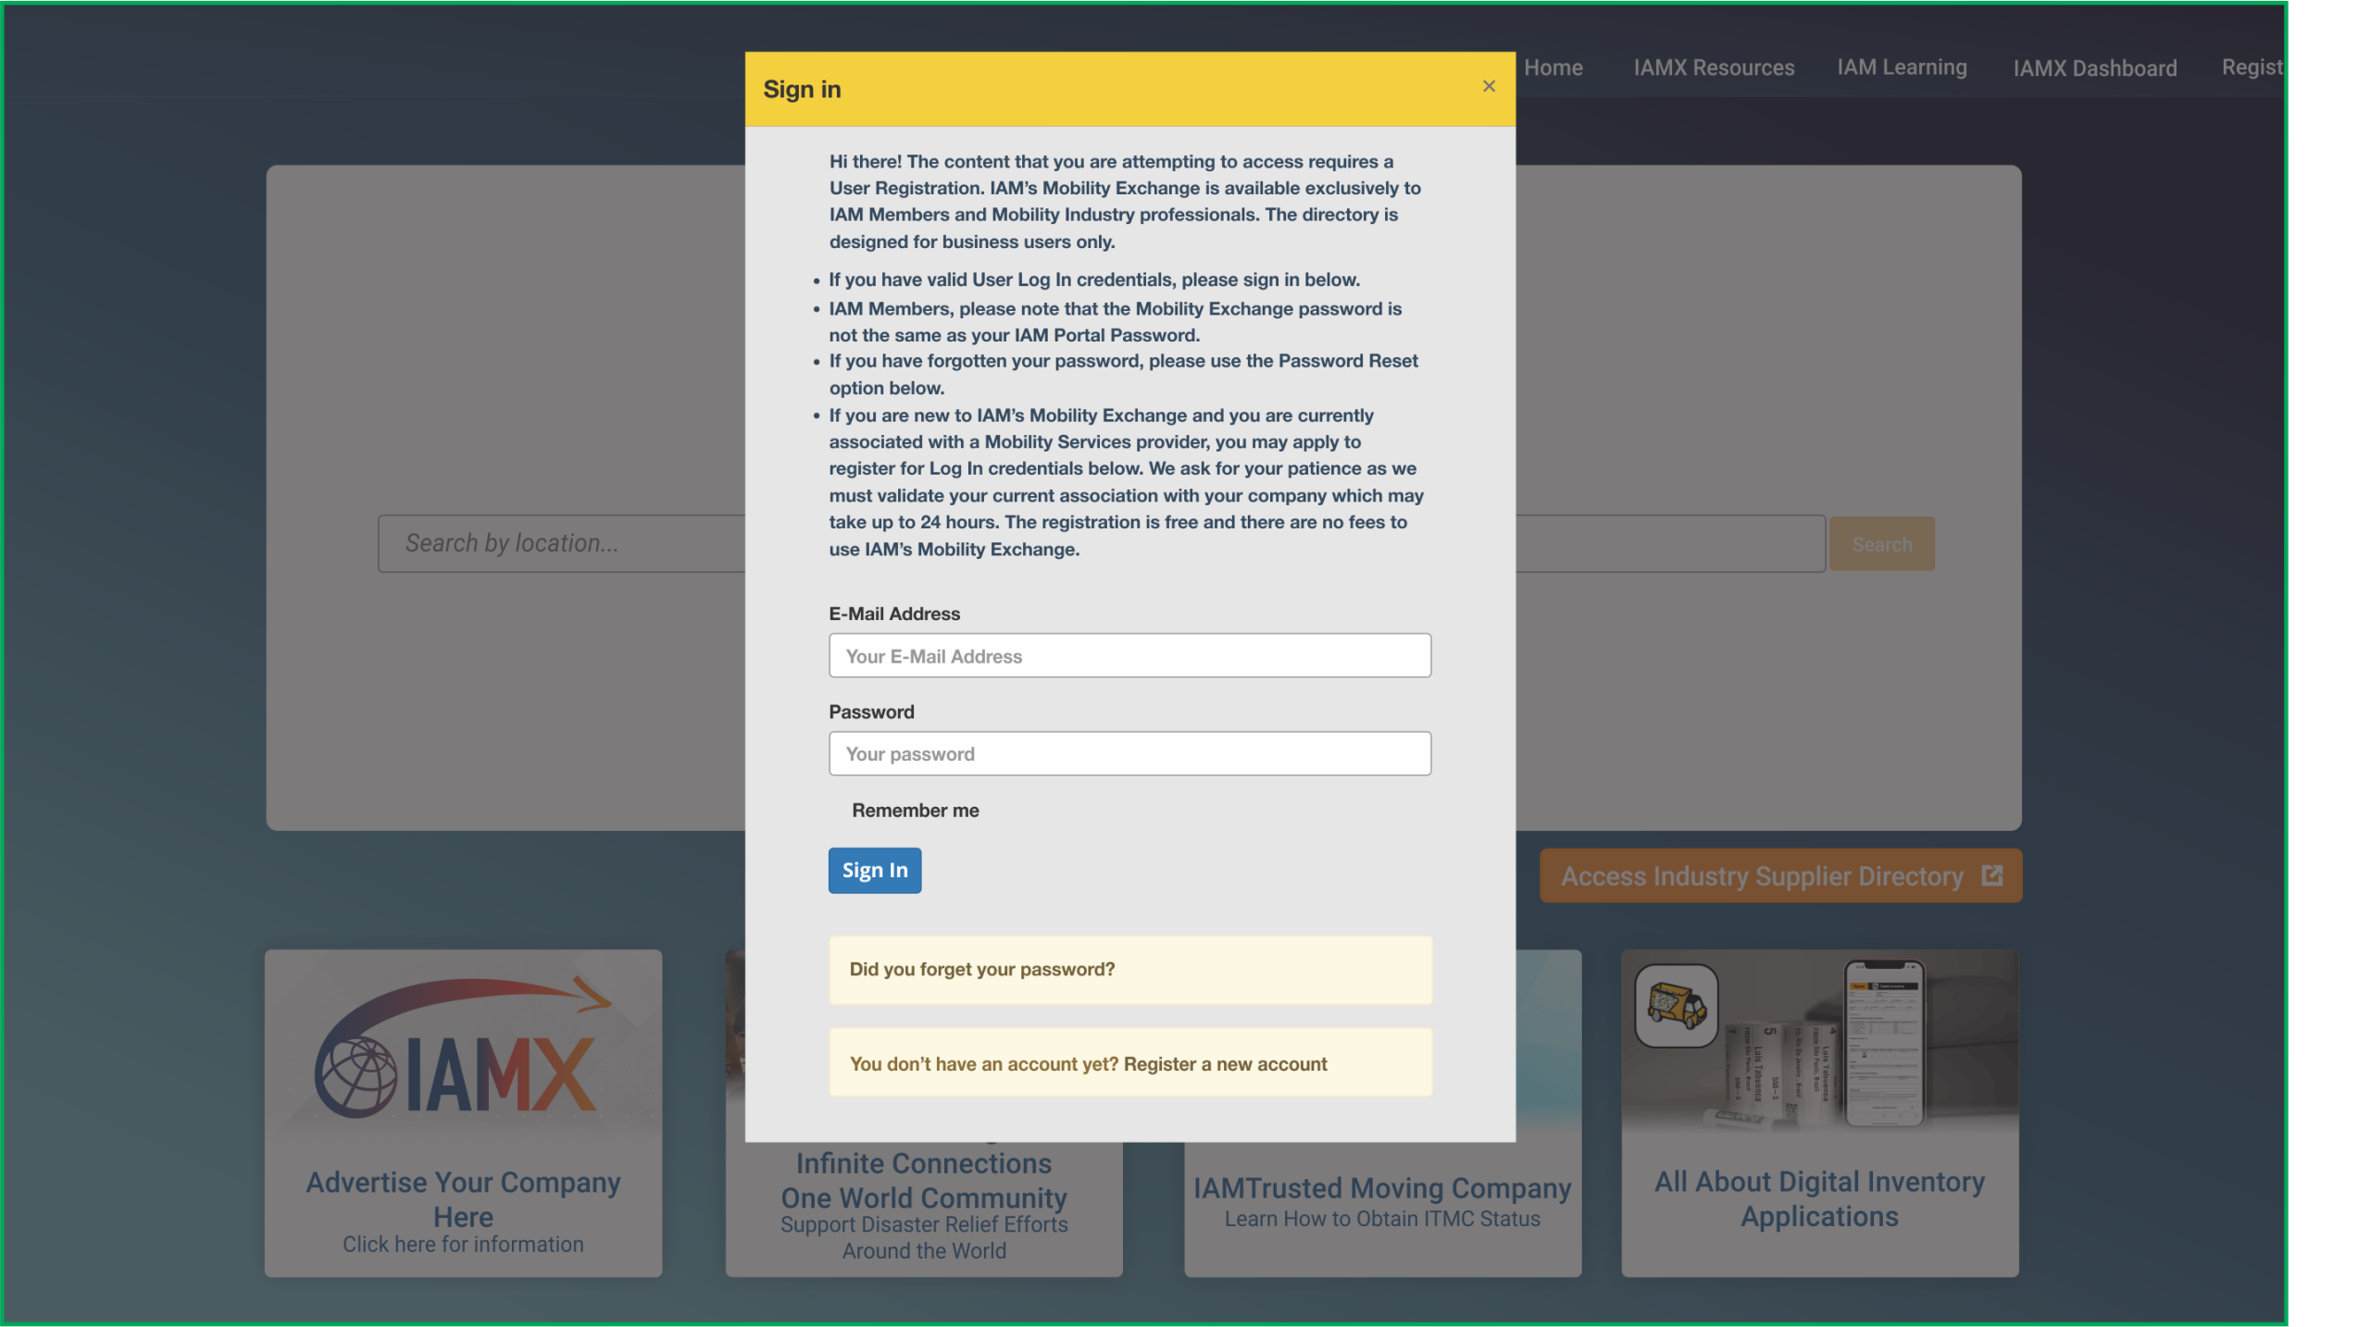Click the orange Search button
2370x1327 pixels.
1881,544
